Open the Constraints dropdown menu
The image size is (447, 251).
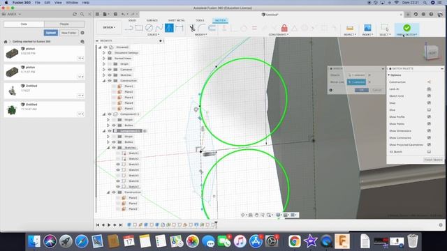(x=279, y=35)
